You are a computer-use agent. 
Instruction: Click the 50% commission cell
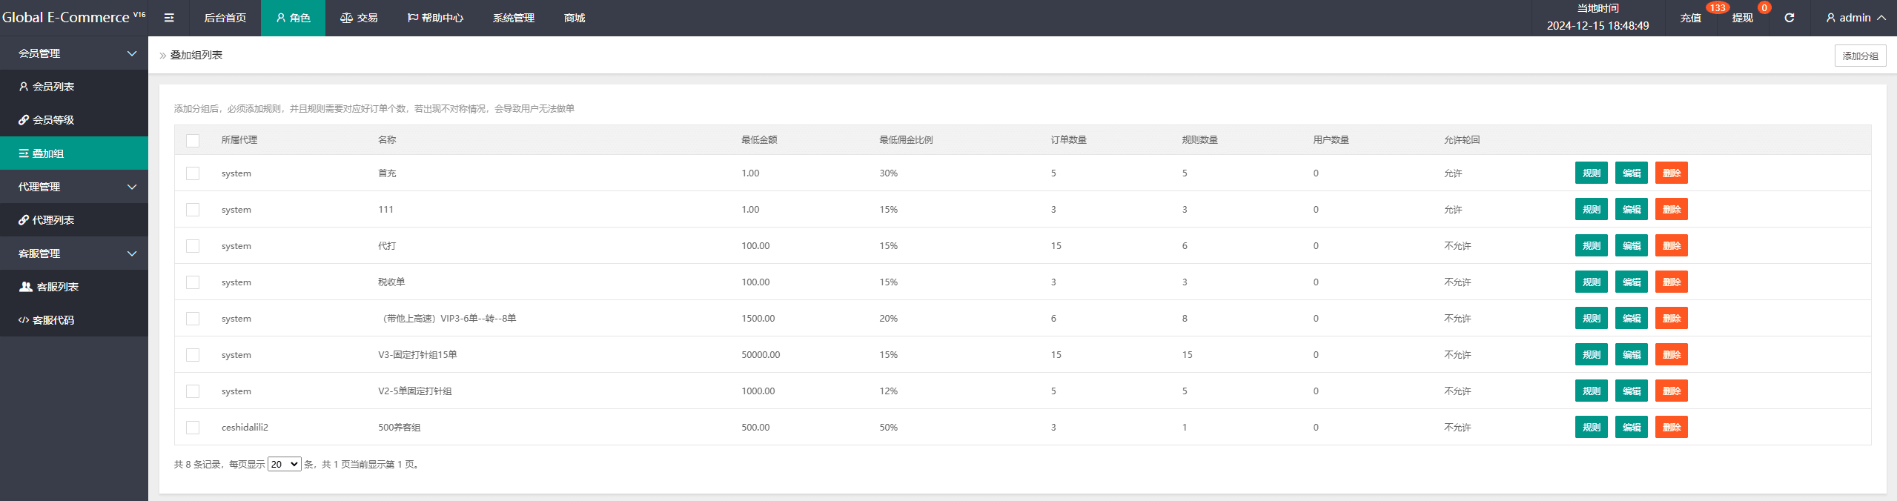pos(888,428)
